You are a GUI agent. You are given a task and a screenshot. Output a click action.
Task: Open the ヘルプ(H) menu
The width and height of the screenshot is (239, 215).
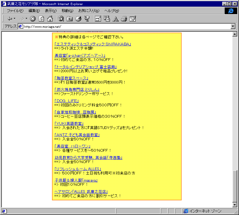tap(111, 11)
